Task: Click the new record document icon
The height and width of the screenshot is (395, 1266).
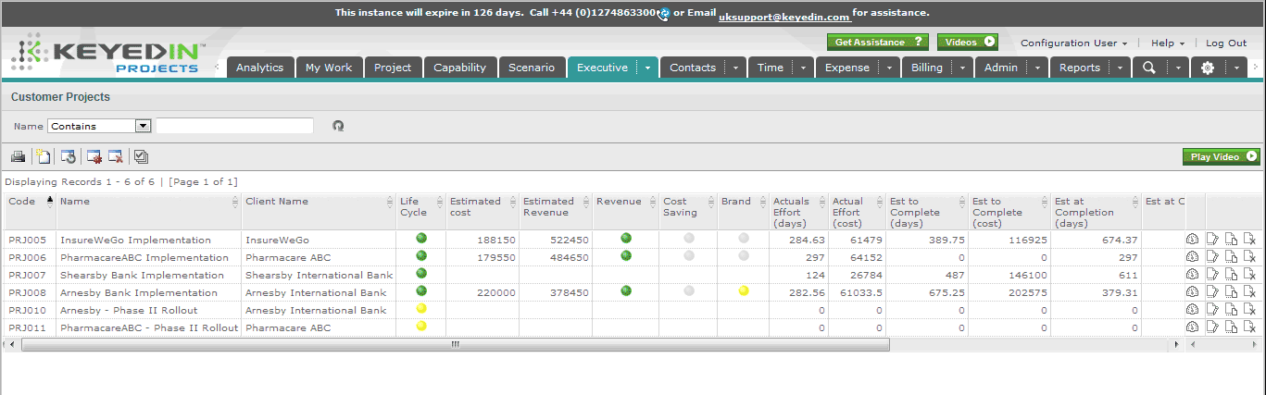Action: 43,157
